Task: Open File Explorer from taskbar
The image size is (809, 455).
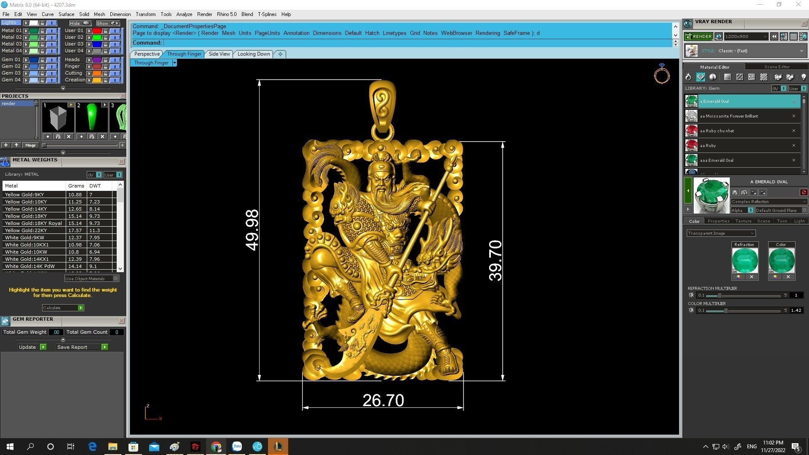Action: (113, 446)
